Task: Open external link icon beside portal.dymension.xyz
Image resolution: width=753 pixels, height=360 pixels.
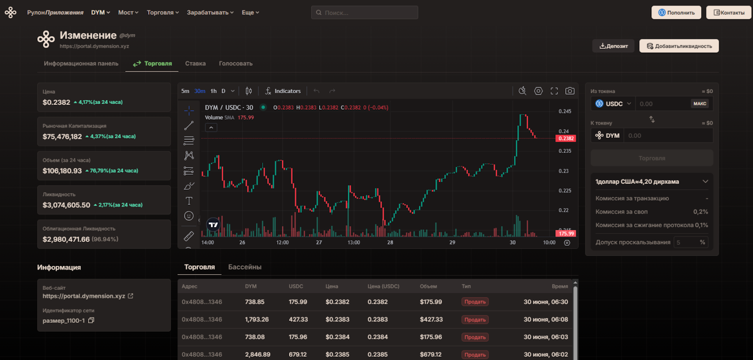Action: pyautogui.click(x=131, y=296)
